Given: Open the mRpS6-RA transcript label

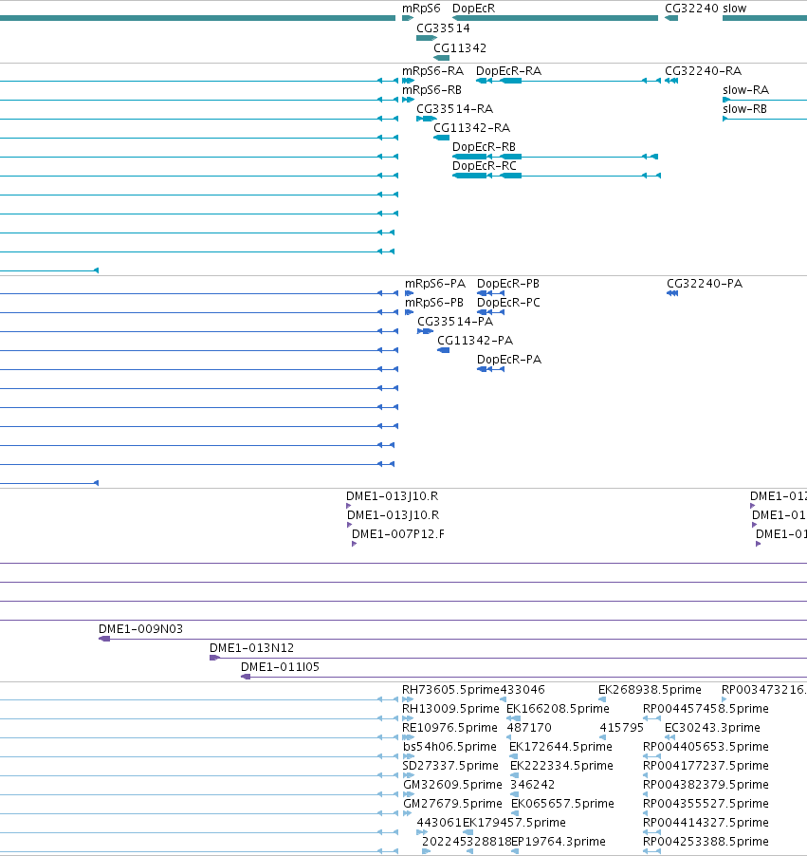Looking at the screenshot, I should point(432,71).
